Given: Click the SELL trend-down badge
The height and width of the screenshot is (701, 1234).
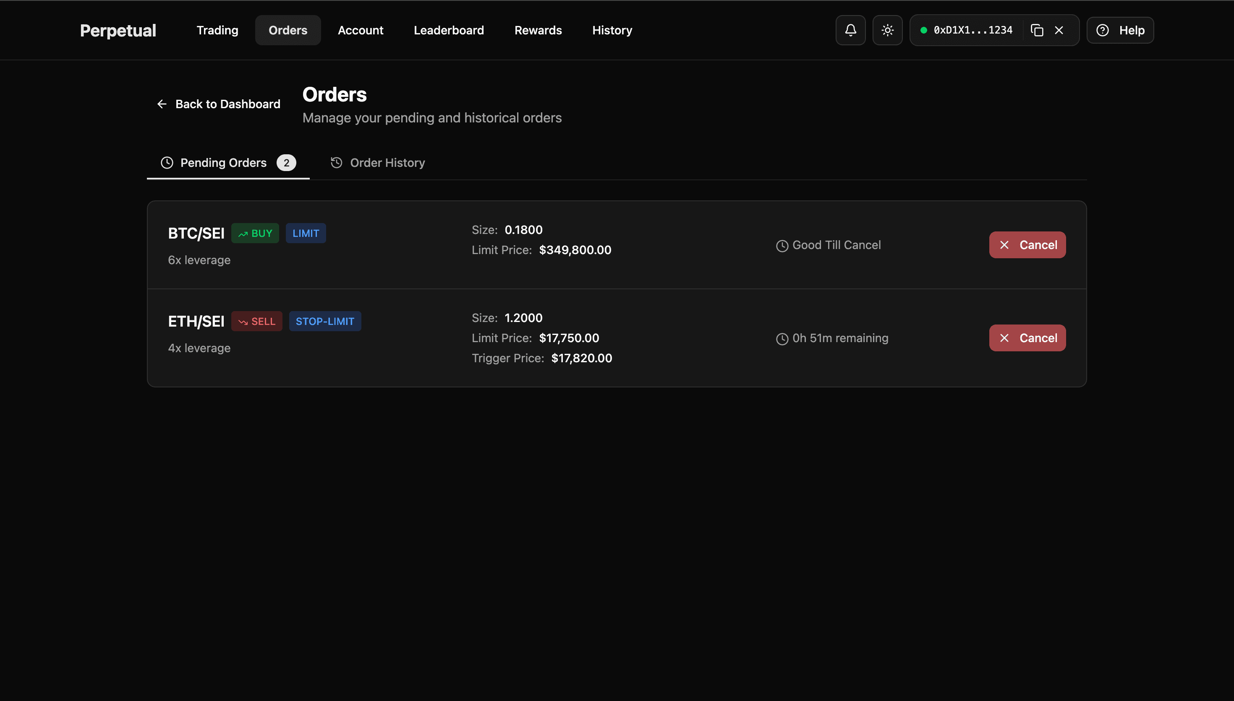Looking at the screenshot, I should 256,322.
